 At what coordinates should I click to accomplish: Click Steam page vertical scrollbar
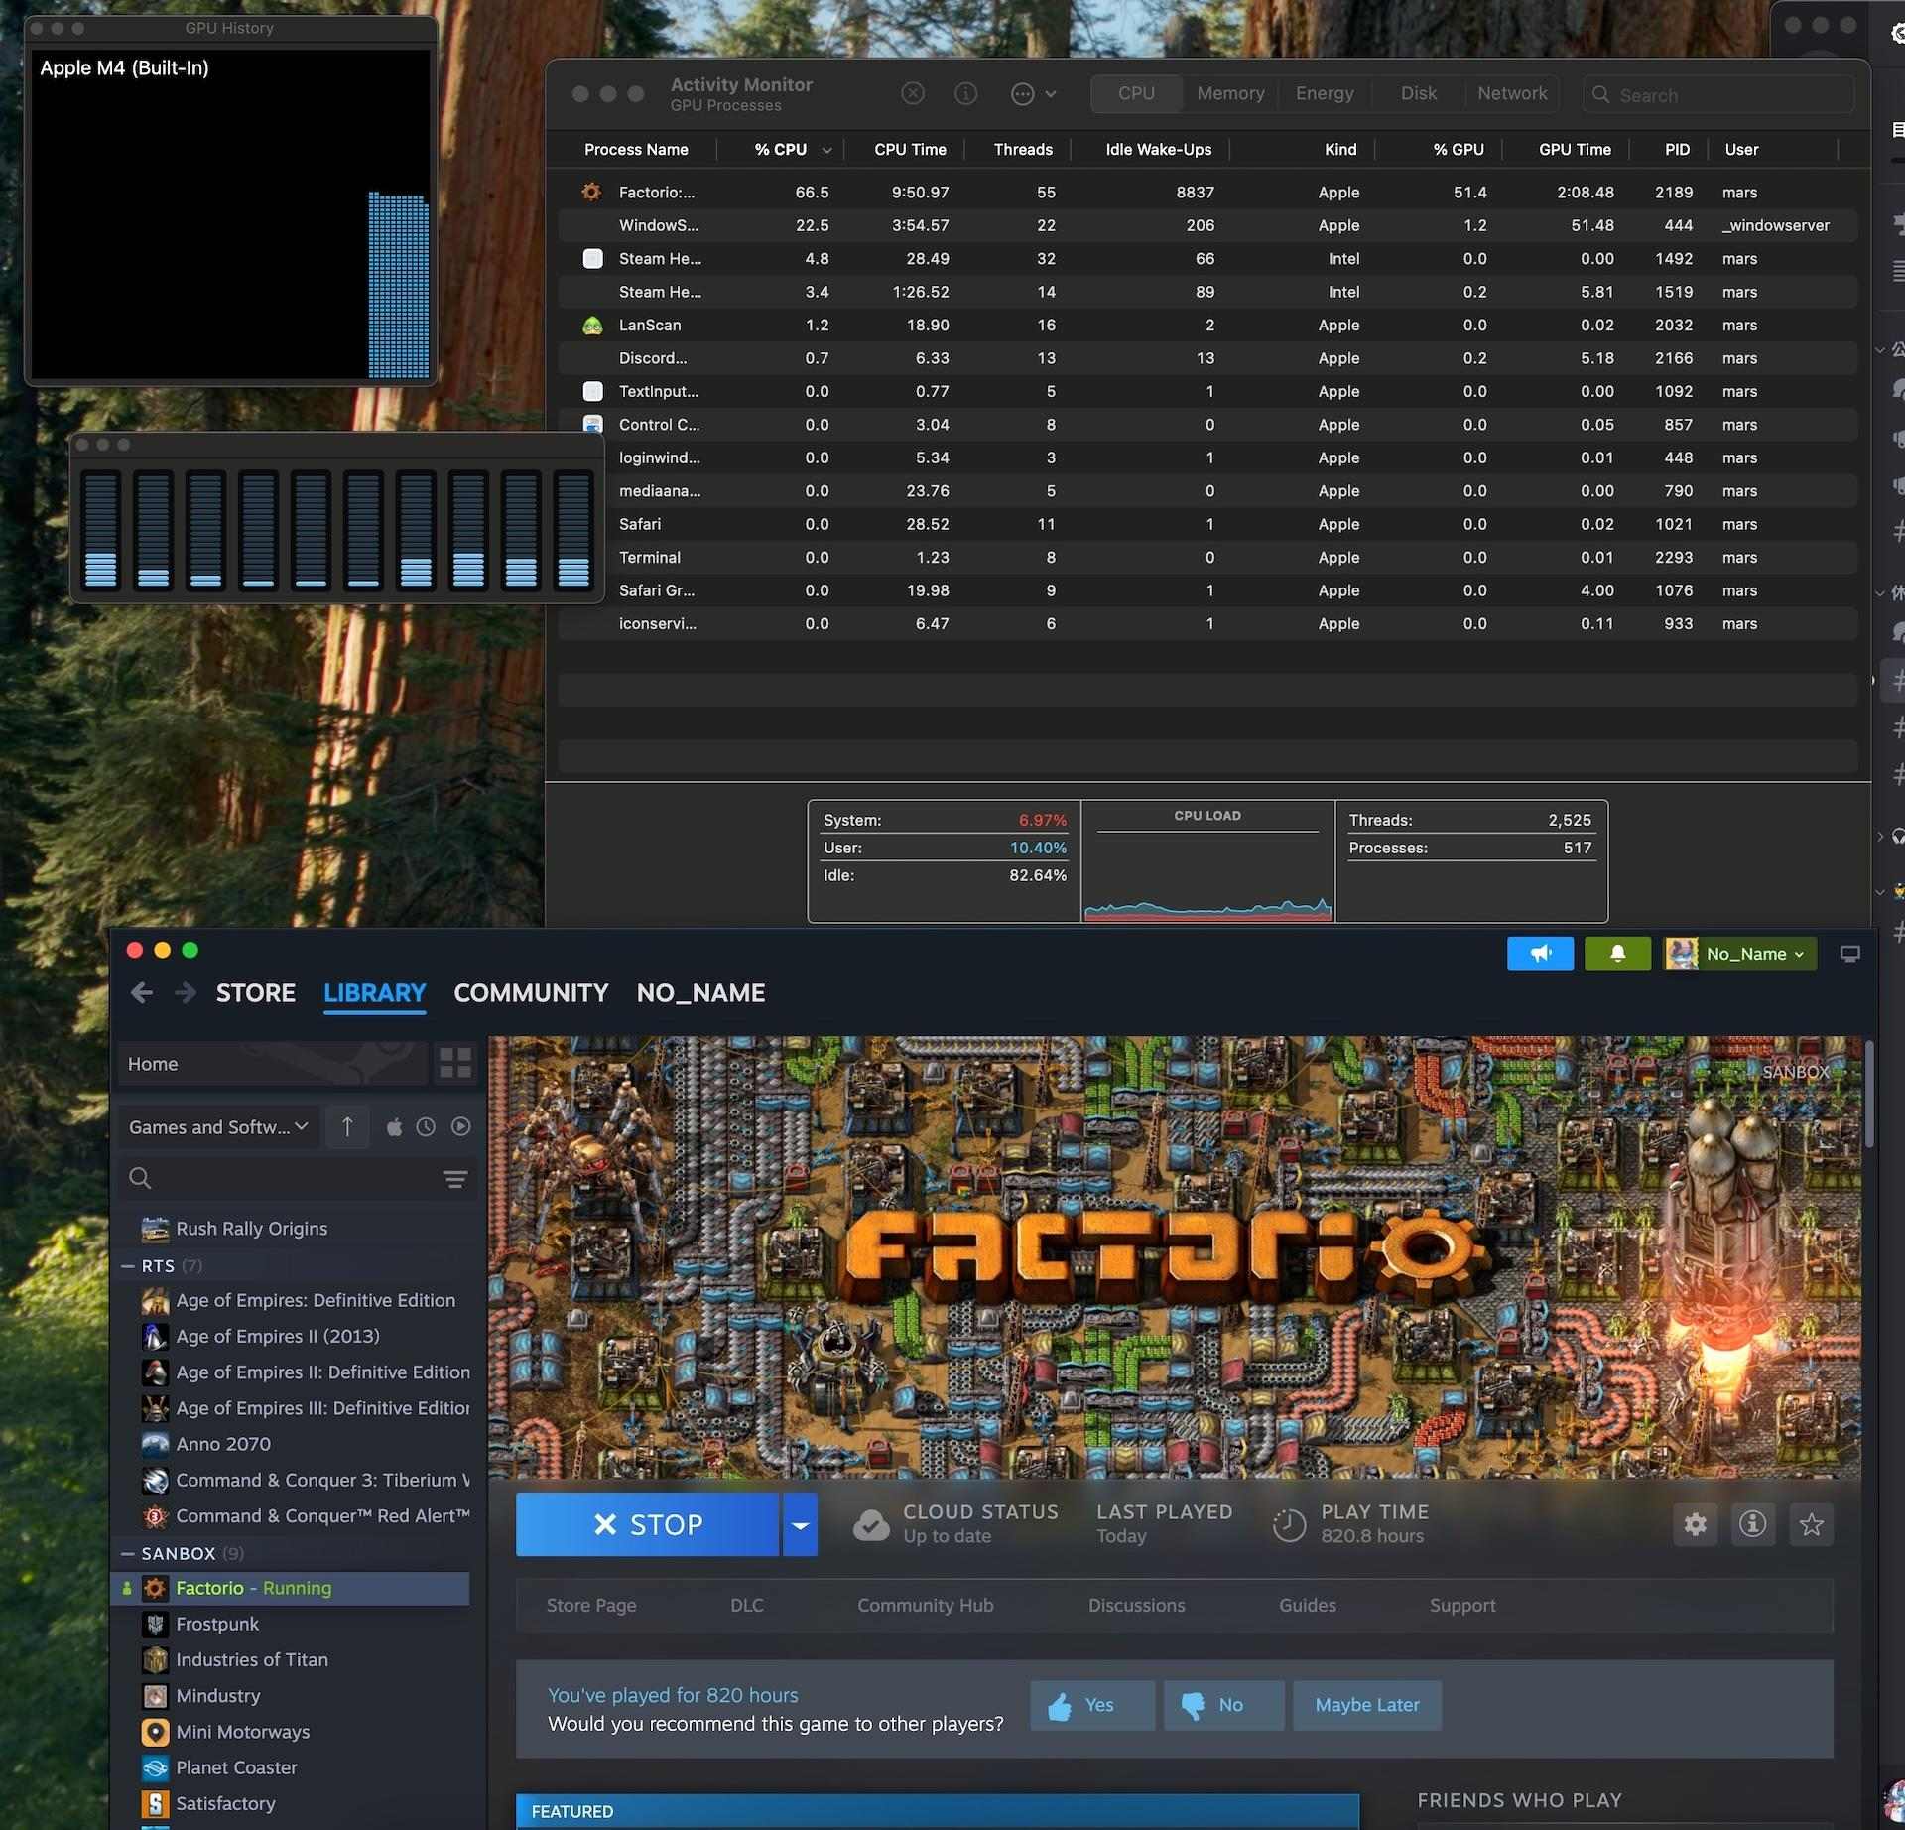[x=1869, y=1092]
